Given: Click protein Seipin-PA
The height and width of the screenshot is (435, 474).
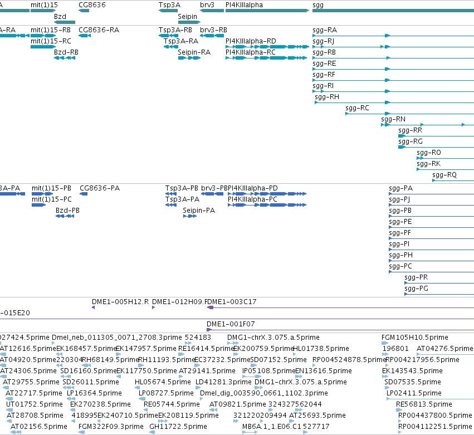Looking at the screenshot, I should tap(190, 216).
